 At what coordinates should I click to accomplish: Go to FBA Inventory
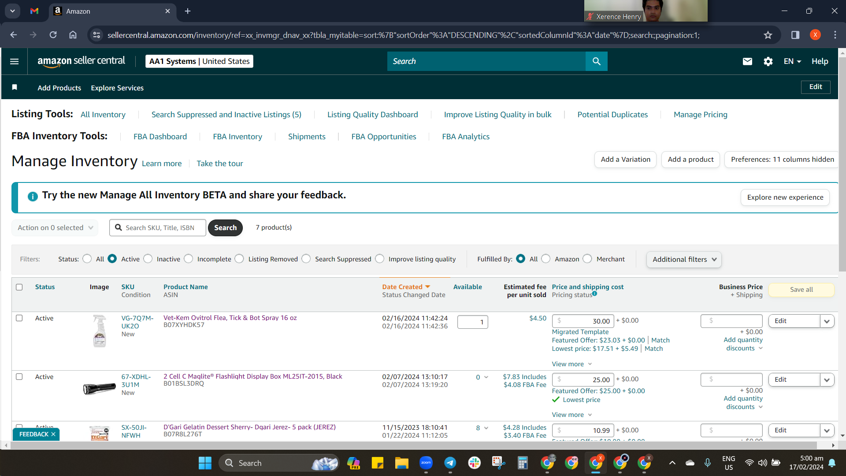pyautogui.click(x=237, y=137)
